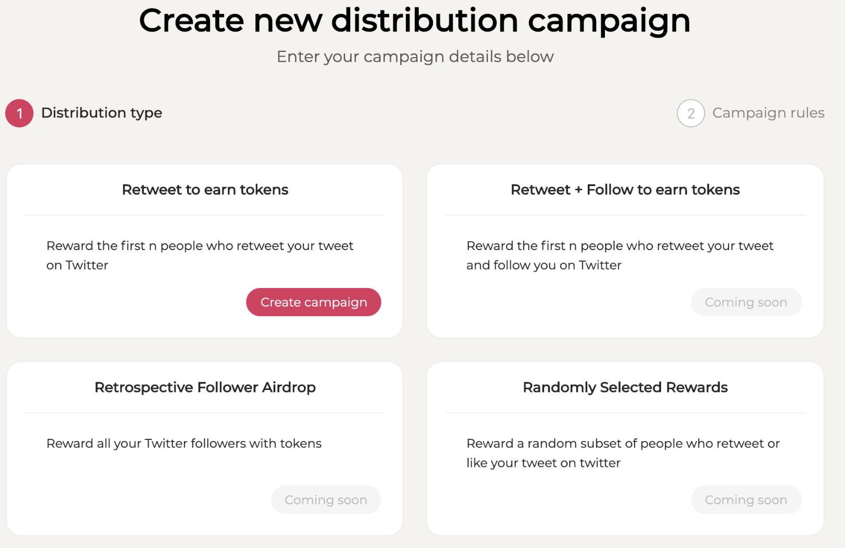Select the Retweet + Follow to earn tokens card
The height and width of the screenshot is (548, 845).
pos(625,250)
